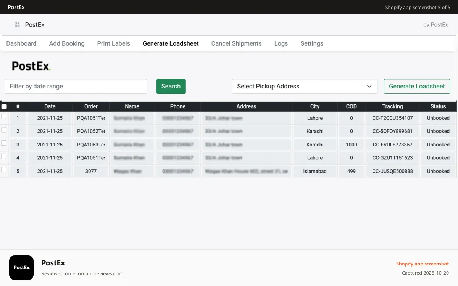Click 'Reviewed on ecomappreviews.com' text
The height and width of the screenshot is (286, 458).
click(82, 273)
